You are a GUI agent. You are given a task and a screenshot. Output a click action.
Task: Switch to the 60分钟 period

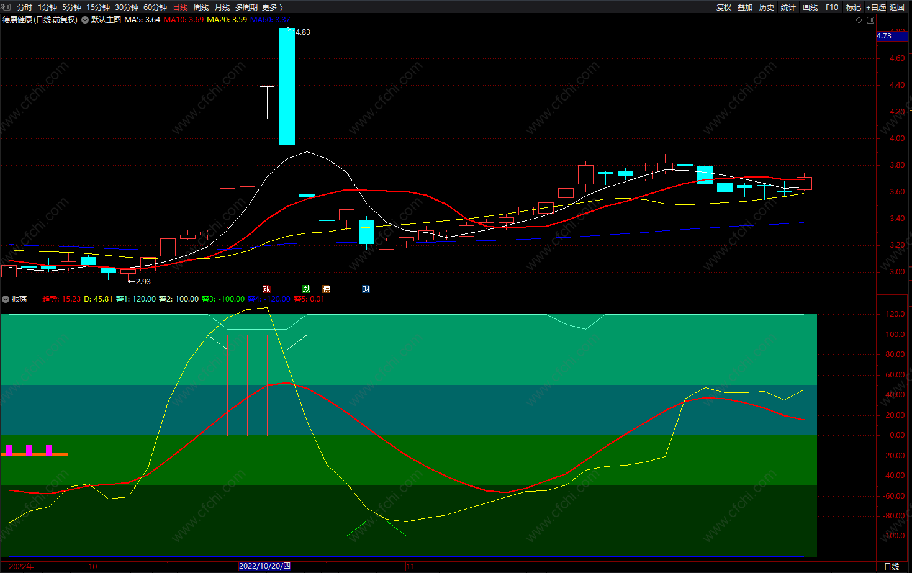click(155, 7)
